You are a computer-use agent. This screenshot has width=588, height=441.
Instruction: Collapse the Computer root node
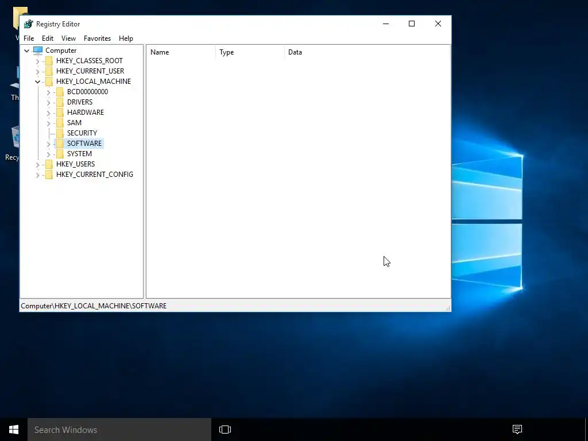(x=26, y=51)
